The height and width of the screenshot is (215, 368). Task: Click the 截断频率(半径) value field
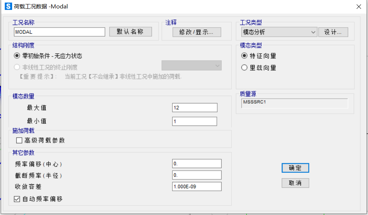pyautogui.click(x=196, y=175)
